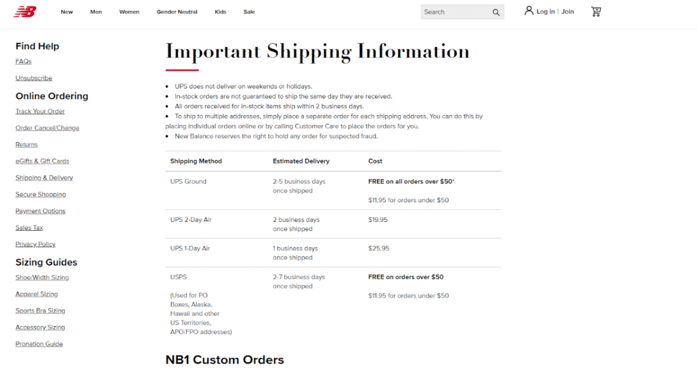The width and height of the screenshot is (698, 371).
Task: Click the user account icon
Action: pos(528,11)
